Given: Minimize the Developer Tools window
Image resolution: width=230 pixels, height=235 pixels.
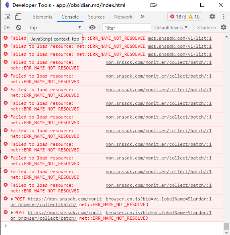Looking at the screenshot, I should click(184, 5).
